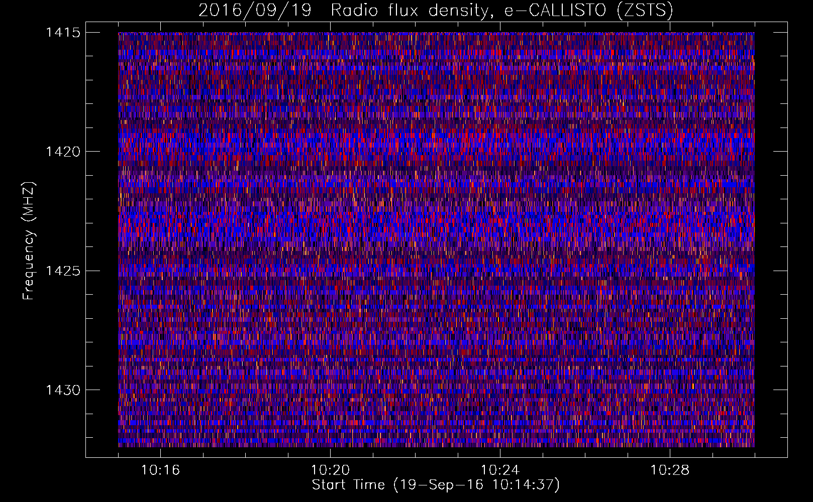Viewport: 813px width, 502px height.
Task: Click the '10:24' time tick label
Action: click(500, 470)
